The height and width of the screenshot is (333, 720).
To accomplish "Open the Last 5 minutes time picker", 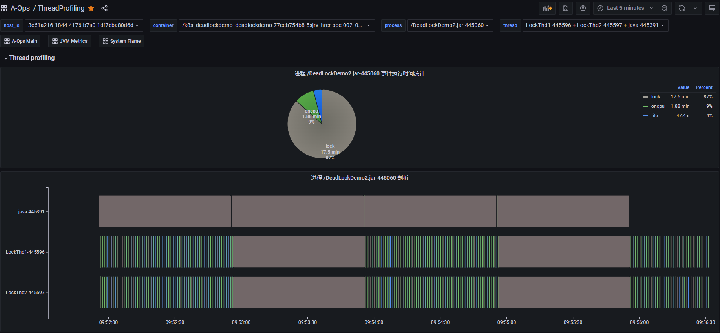I will point(625,8).
